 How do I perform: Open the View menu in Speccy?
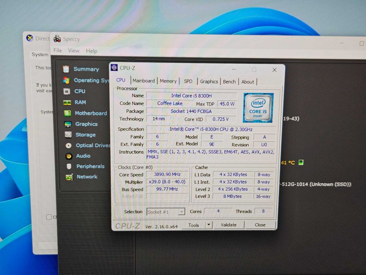tap(74, 51)
